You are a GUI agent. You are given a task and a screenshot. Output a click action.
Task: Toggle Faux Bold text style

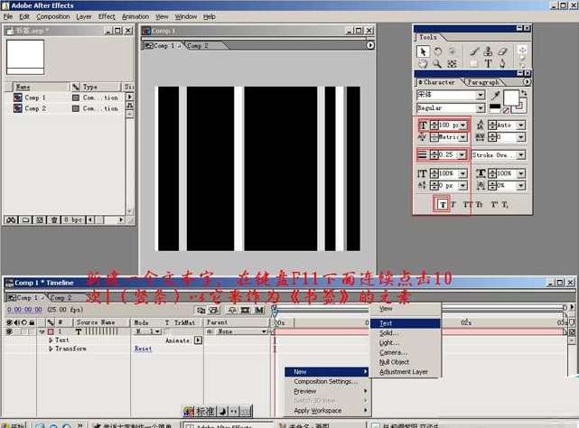442,204
